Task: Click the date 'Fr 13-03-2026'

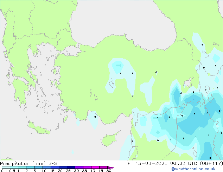Action: coord(147,164)
